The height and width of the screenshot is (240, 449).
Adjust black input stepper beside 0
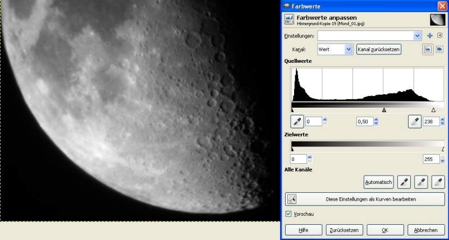[x=325, y=121]
